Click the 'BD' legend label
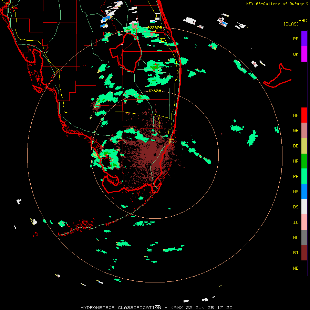The height and width of the screenshot is (310, 310). (296, 146)
